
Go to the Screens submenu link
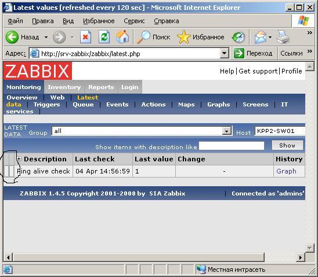[255, 105]
